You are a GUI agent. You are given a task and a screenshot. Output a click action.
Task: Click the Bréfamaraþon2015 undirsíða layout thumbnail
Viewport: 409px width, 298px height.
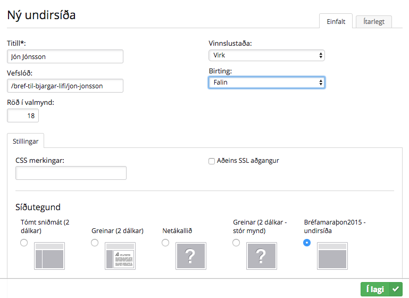[332, 256]
